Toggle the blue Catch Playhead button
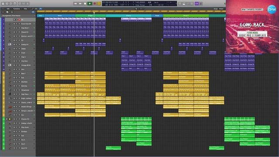Viewport: 279px width, 157px height. click(41, 9)
